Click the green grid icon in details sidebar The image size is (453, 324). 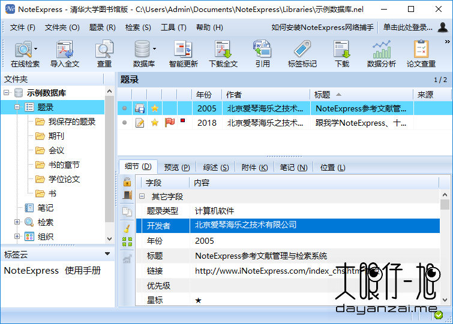click(127, 241)
